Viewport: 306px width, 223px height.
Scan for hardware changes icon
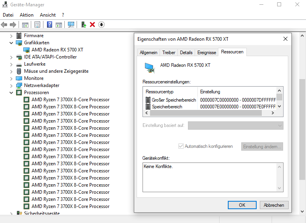71,25
